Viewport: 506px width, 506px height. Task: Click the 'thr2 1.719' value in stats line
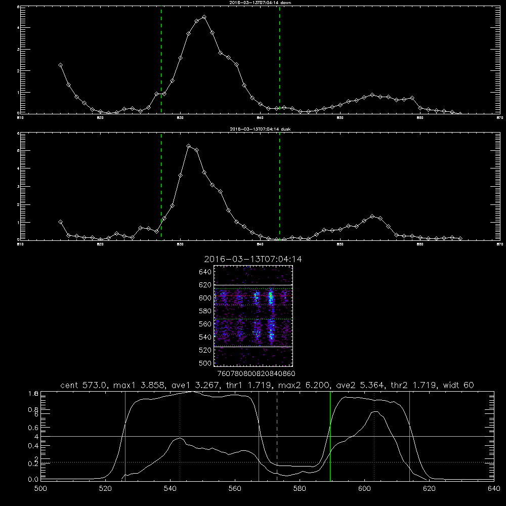click(x=414, y=385)
